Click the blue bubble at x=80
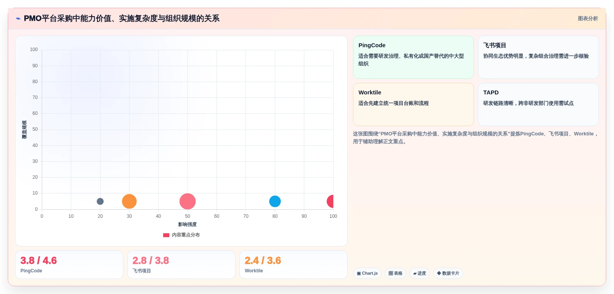Image resolution: width=614 pixels, height=294 pixels. [x=275, y=201]
